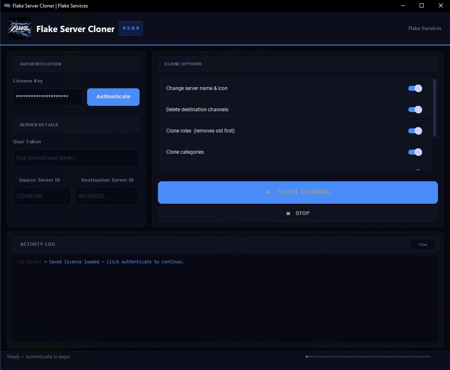Screen dimensions: 450x370
Task: Click the "Clone categories" option label
Action: pos(185,152)
